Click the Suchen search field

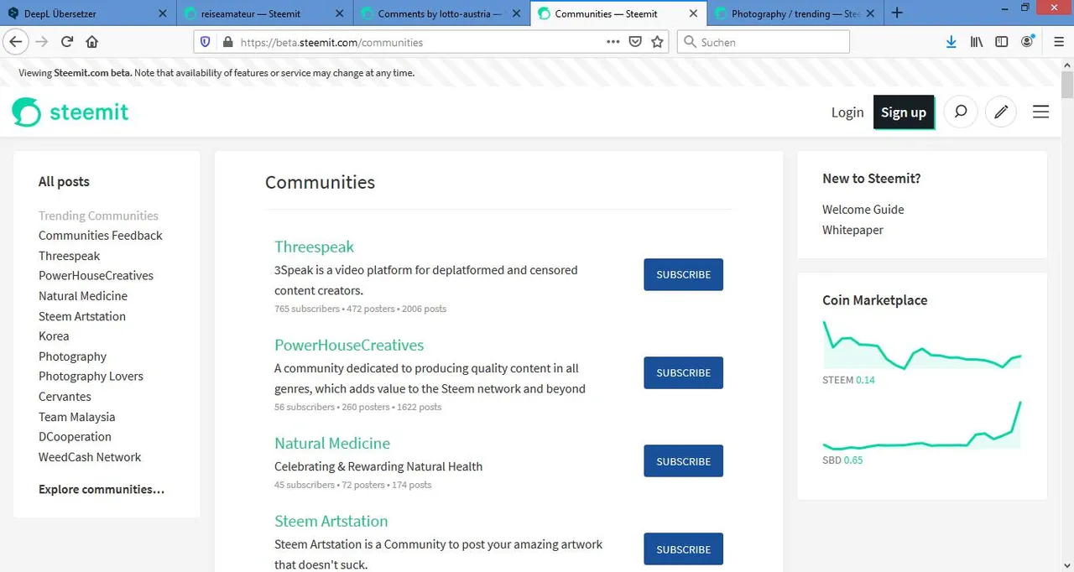(x=763, y=42)
